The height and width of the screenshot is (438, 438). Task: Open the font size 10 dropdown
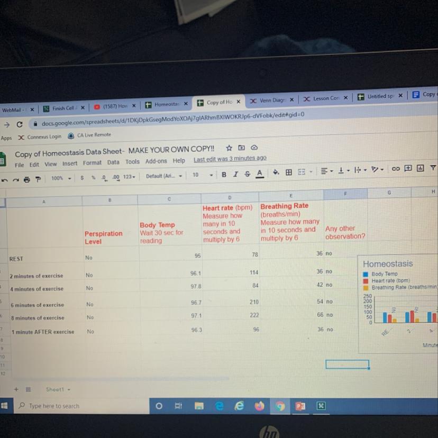(203, 175)
